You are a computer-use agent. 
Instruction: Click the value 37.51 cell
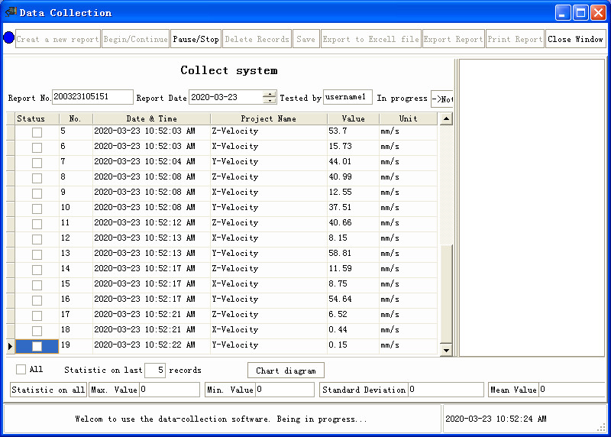pos(353,207)
